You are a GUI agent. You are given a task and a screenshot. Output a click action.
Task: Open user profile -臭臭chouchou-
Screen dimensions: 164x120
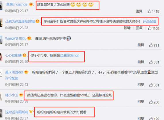17,4
